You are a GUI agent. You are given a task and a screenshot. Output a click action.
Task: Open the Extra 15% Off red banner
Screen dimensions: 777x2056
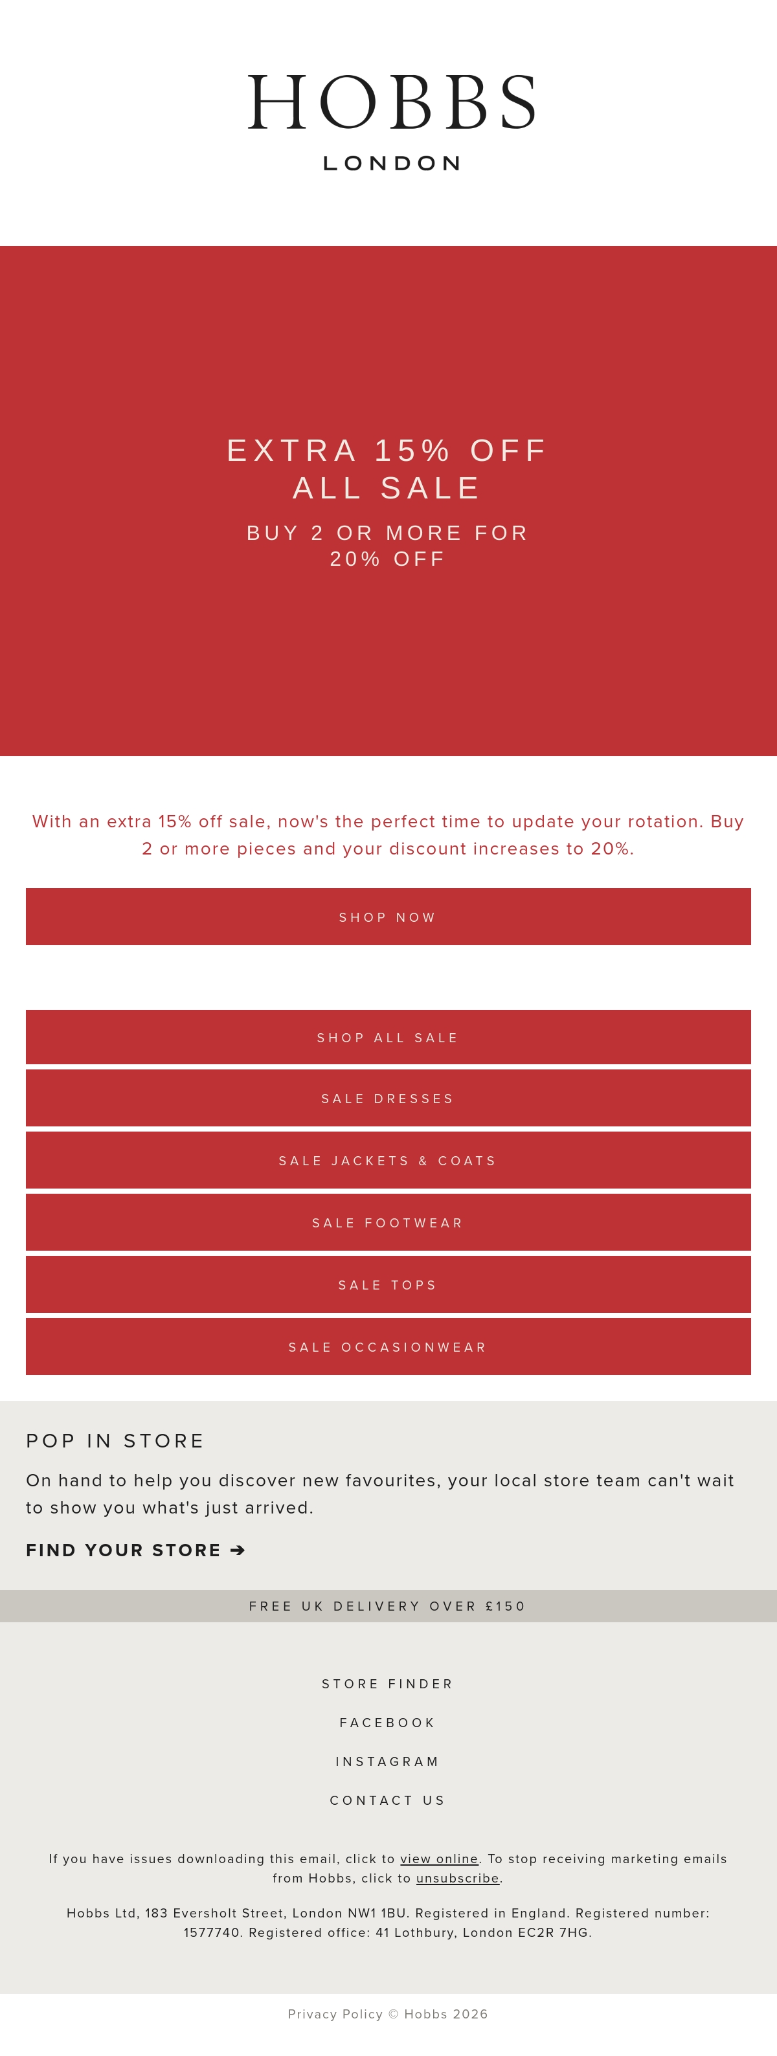[388, 500]
